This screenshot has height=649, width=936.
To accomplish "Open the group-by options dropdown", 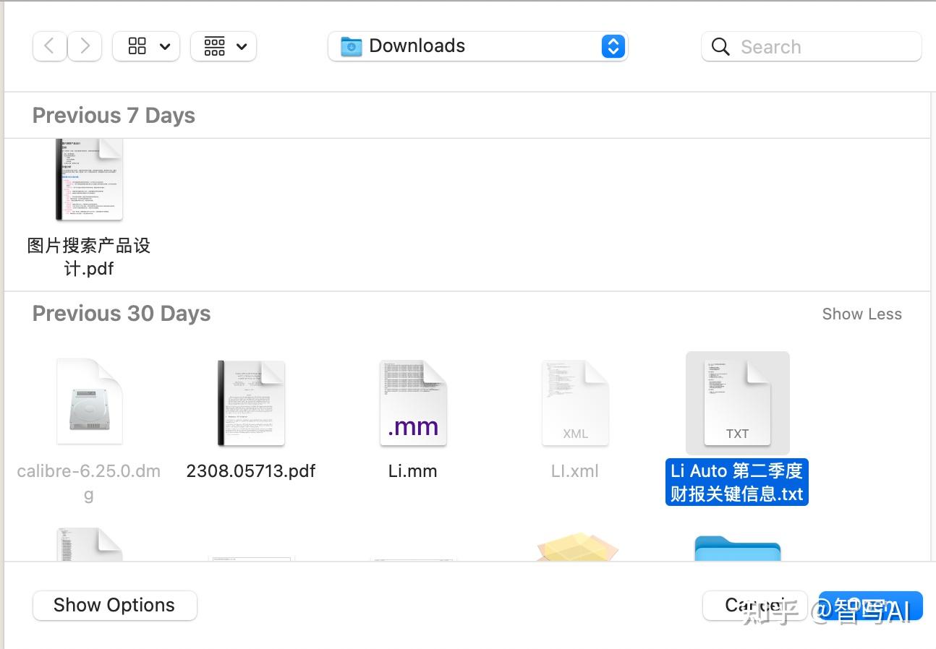I will [224, 46].
